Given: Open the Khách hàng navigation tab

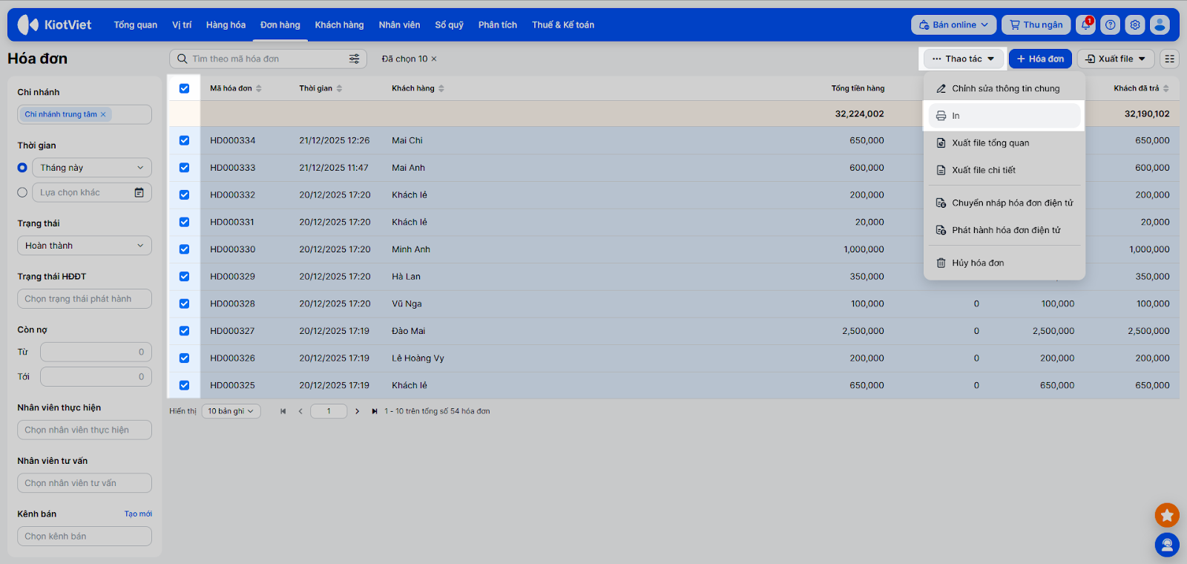Looking at the screenshot, I should (339, 24).
